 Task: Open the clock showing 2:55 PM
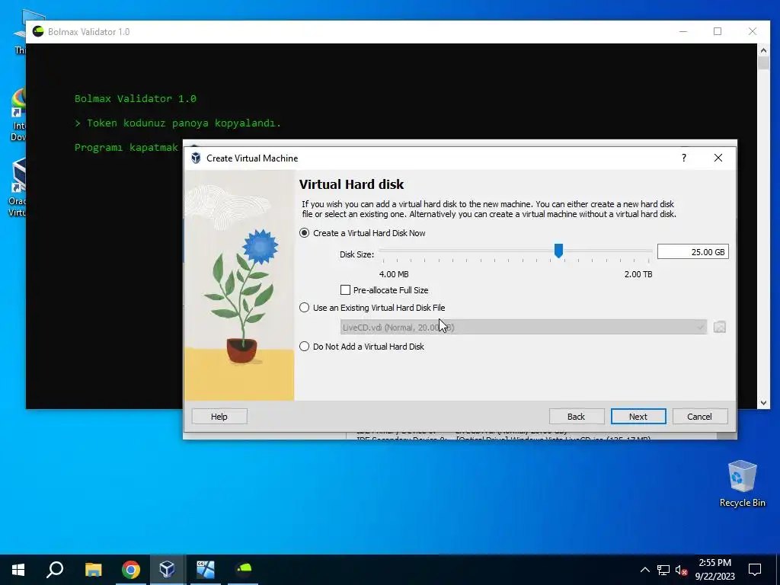coord(714,570)
